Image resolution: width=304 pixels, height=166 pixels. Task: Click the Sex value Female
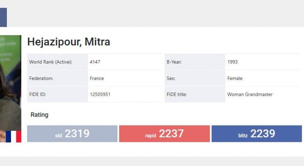235,78
